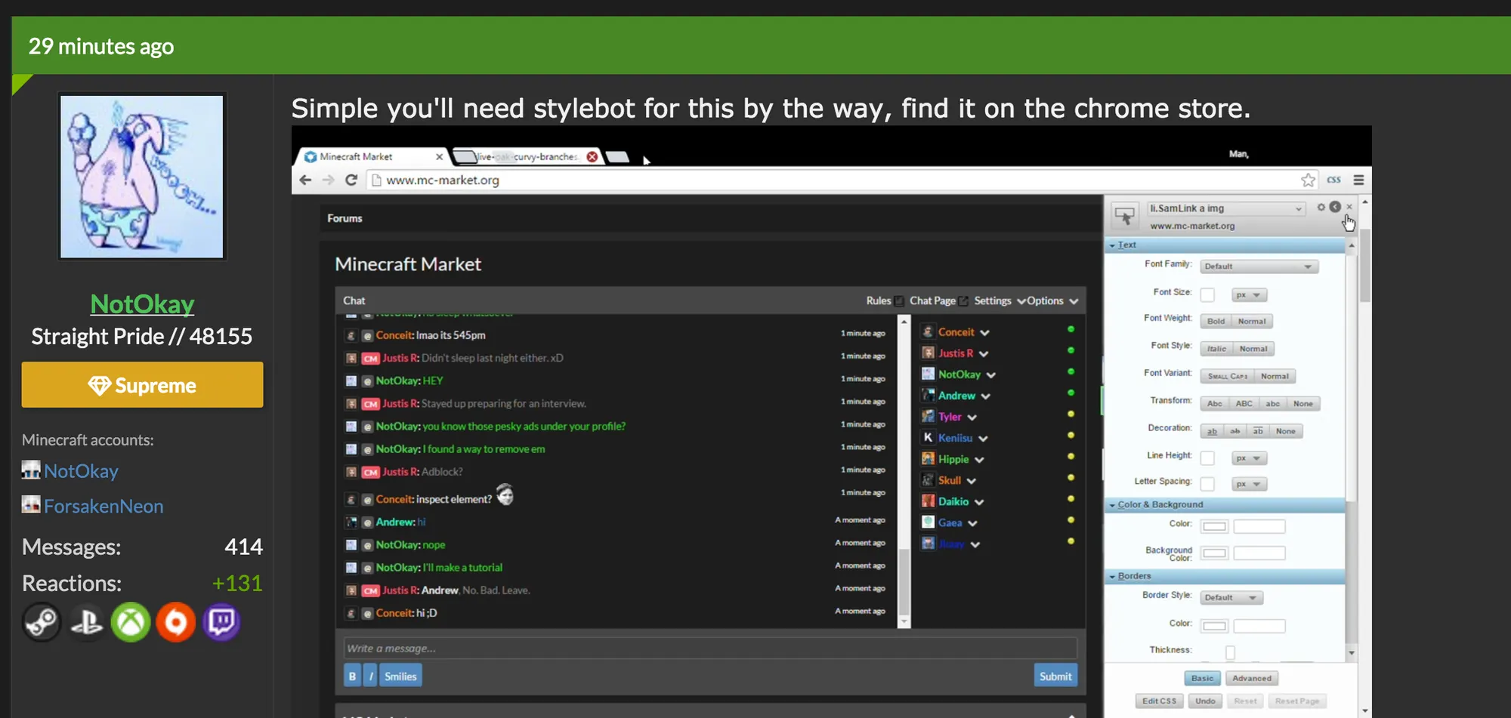Click the Edit CSS button

tap(1159, 701)
